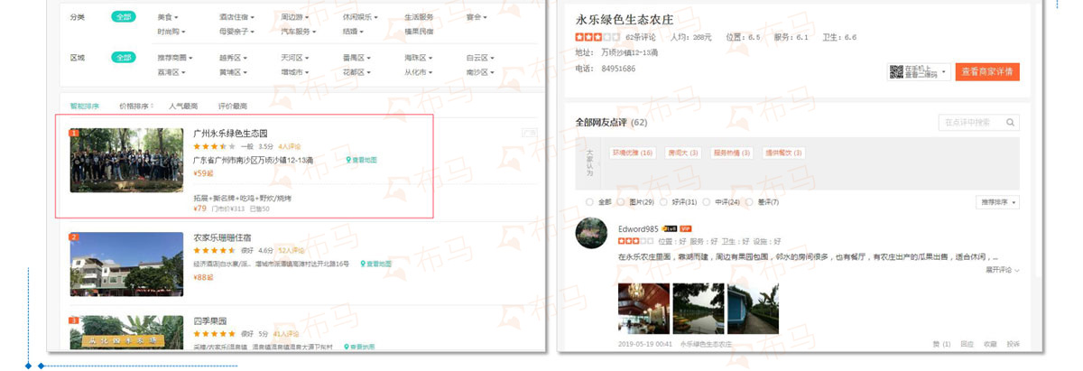Click the map pin icon for 农家乐珊珊住宿
Image resolution: width=1083 pixels, height=371 pixels.
tap(363, 264)
